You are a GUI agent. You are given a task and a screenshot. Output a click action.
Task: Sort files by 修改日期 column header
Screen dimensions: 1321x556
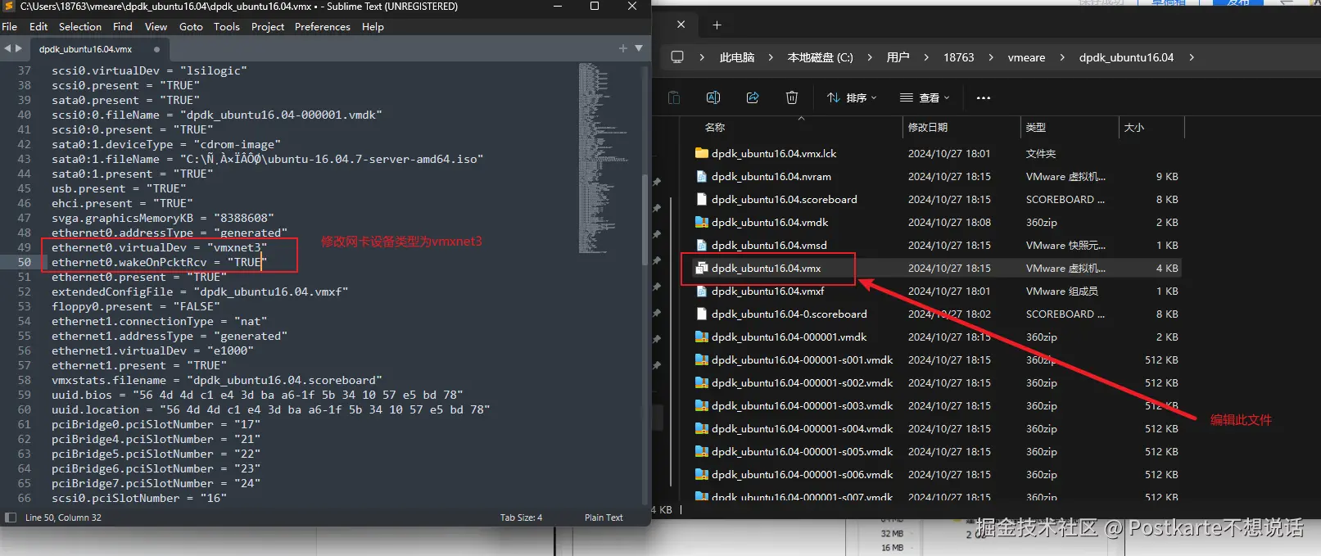click(928, 127)
